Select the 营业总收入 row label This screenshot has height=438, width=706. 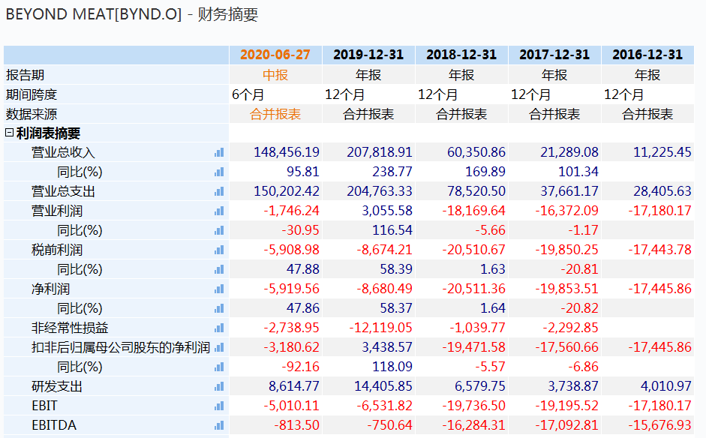click(63, 152)
